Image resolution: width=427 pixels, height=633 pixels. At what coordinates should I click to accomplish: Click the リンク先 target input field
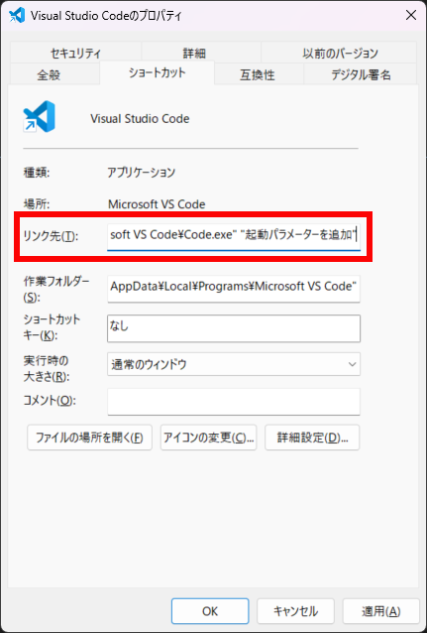coord(234,236)
